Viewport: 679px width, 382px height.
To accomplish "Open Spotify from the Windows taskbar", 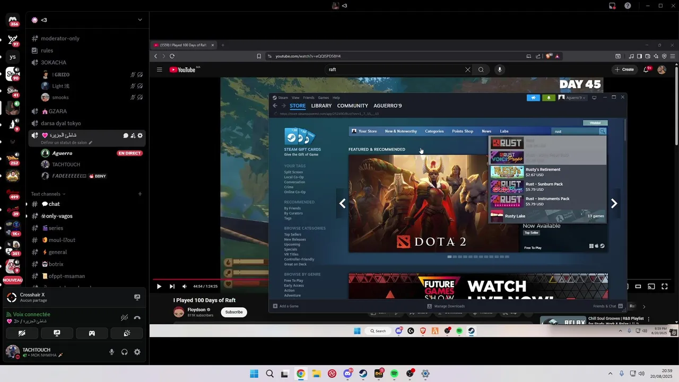I will [394, 374].
